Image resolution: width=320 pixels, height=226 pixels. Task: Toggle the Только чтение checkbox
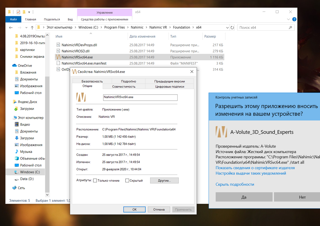[x=95, y=180]
